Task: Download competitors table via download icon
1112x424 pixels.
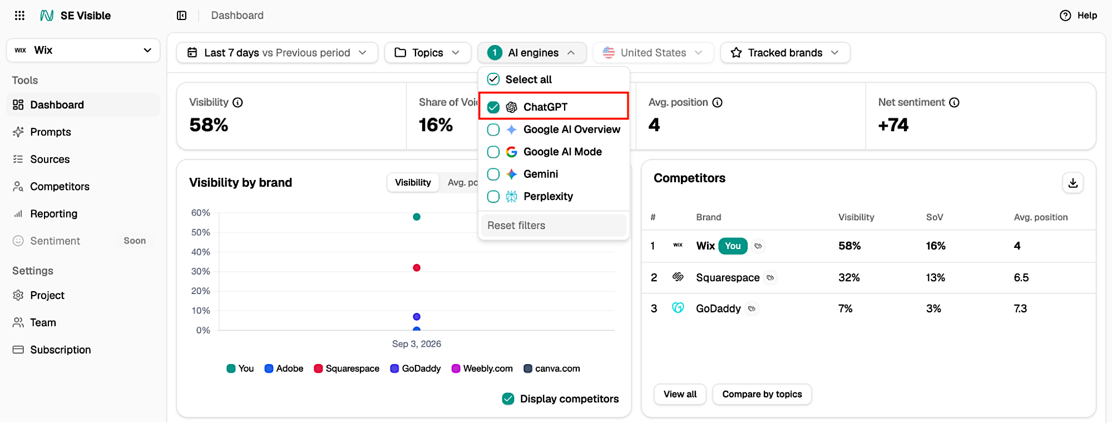Action: point(1073,183)
